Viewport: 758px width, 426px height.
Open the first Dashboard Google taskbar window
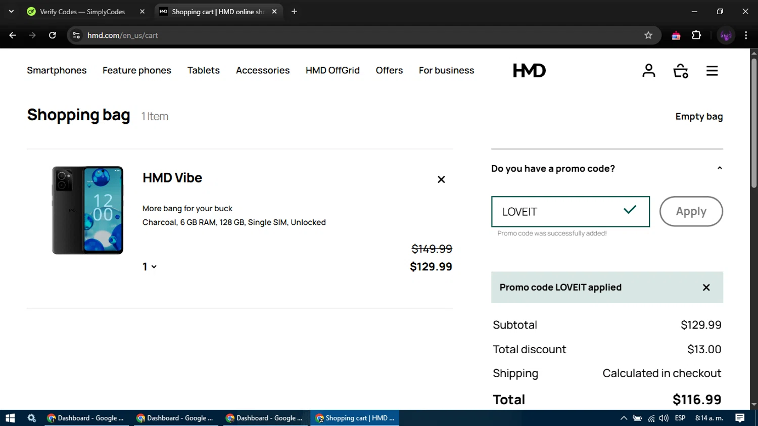85,418
